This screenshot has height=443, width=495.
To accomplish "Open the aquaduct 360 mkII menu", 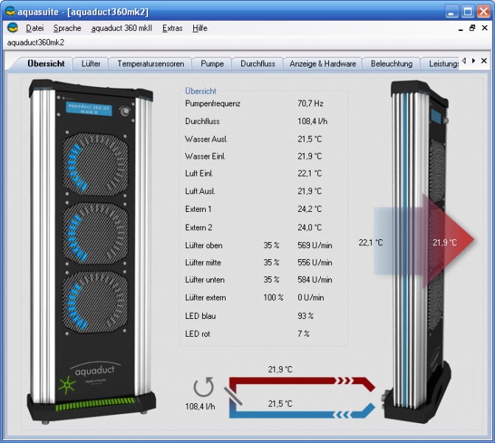I will point(122,28).
